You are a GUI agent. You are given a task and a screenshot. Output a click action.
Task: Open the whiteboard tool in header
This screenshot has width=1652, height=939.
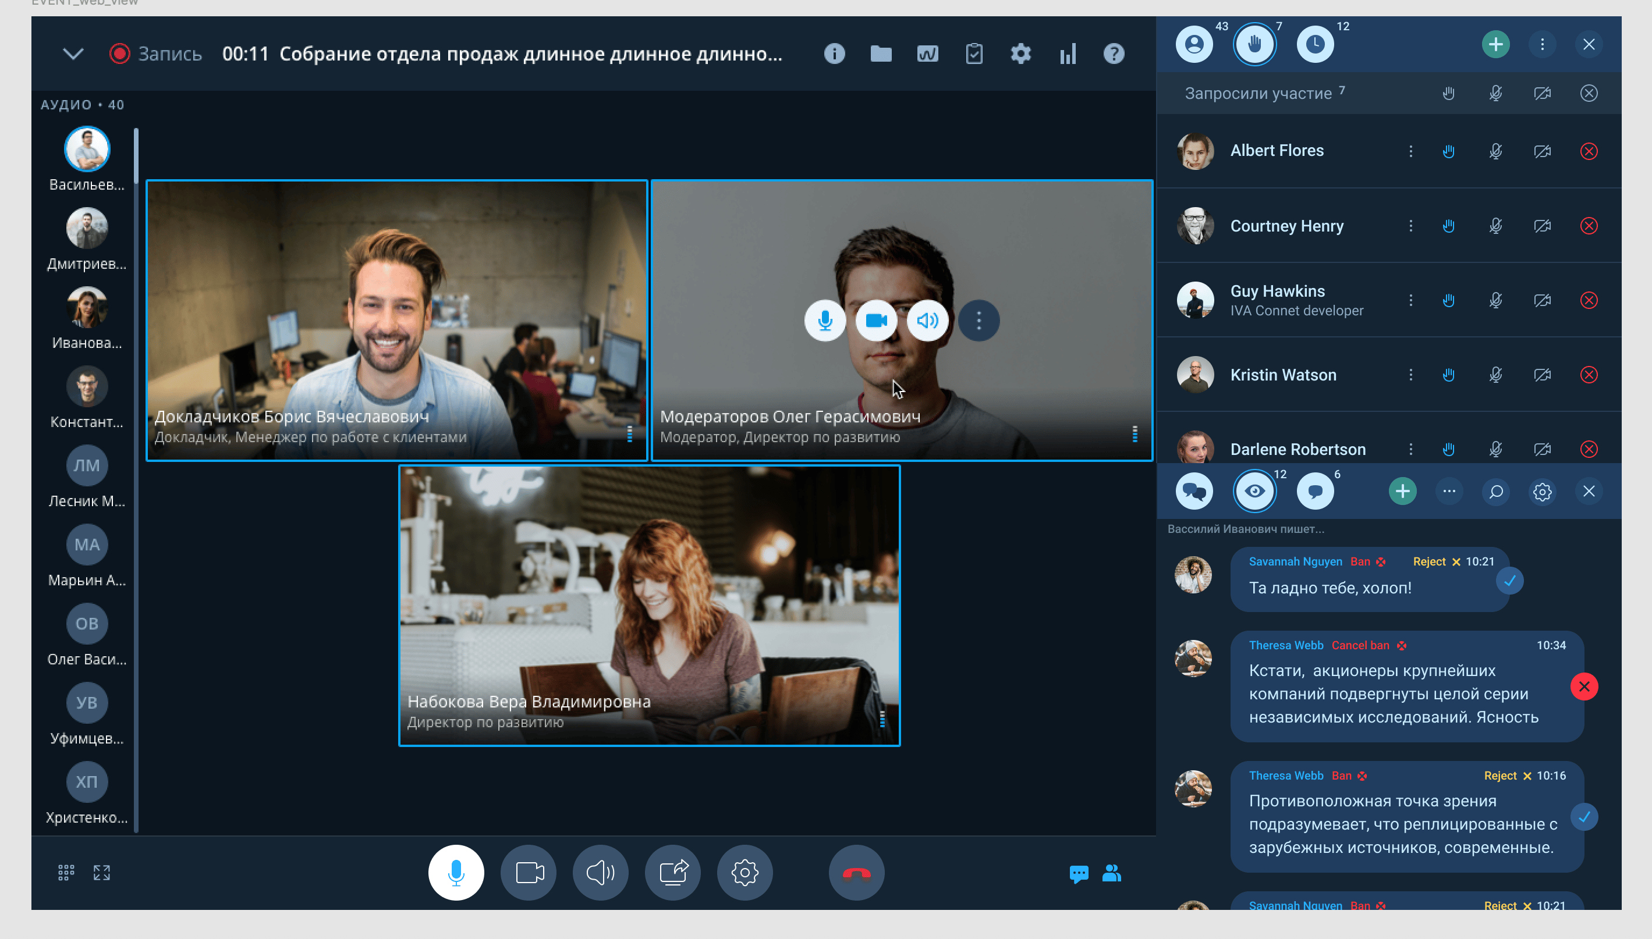pos(927,54)
